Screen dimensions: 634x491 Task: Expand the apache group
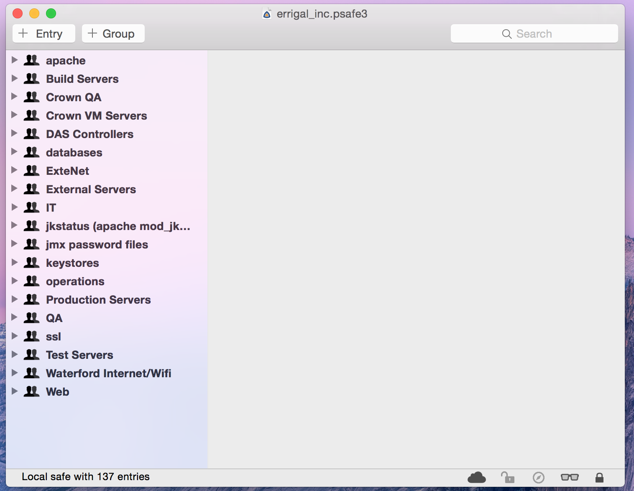[15, 60]
